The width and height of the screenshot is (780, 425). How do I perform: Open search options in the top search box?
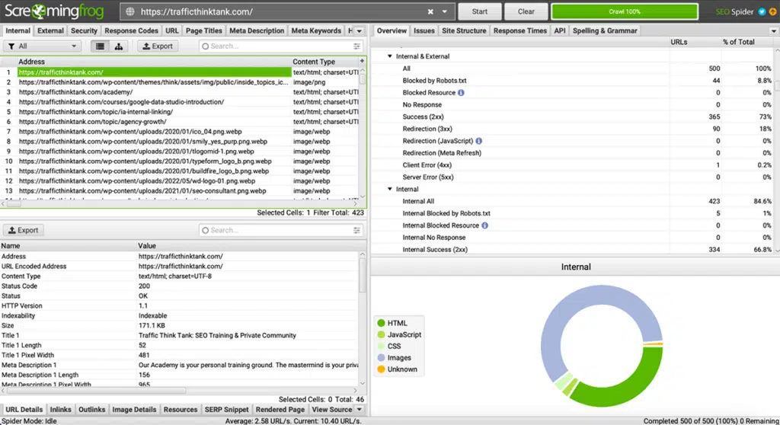357,46
